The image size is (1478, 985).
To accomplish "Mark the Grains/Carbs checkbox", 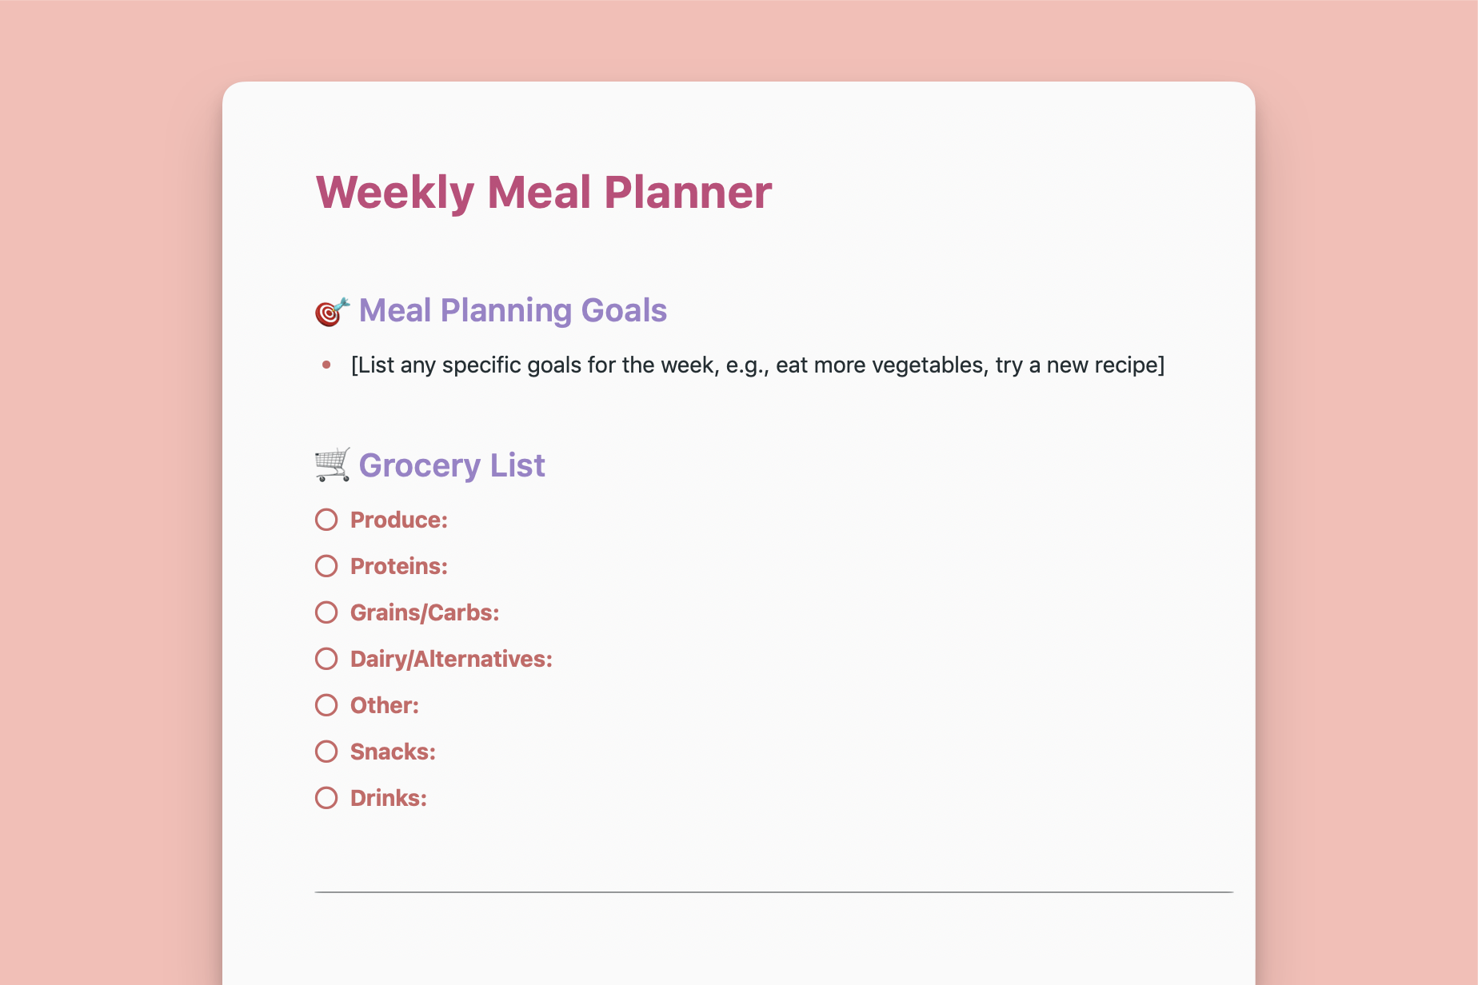I will tap(326, 612).
